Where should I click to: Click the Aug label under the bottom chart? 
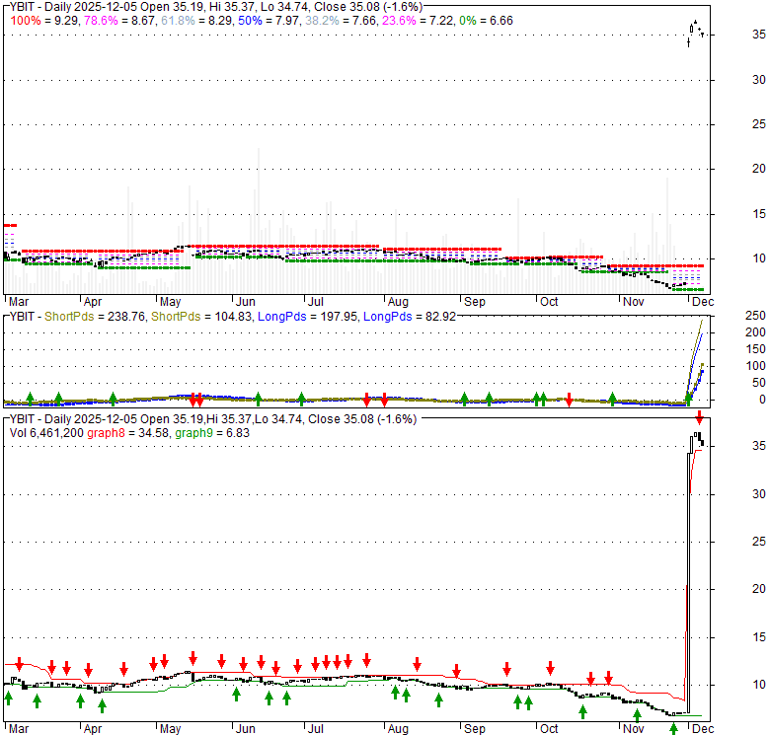pyautogui.click(x=398, y=729)
